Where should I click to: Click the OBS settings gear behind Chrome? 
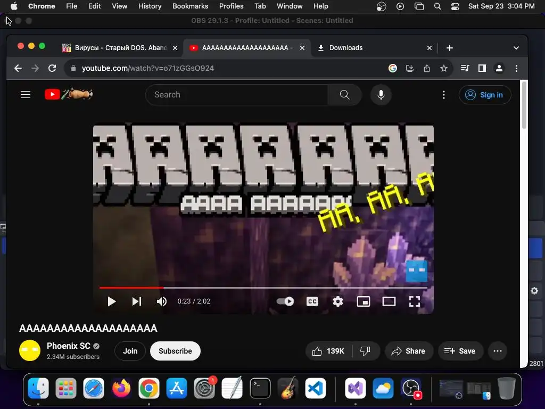pos(534,291)
